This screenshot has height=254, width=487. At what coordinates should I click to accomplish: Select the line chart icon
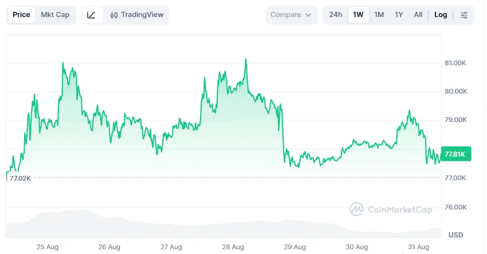pyautogui.click(x=91, y=15)
